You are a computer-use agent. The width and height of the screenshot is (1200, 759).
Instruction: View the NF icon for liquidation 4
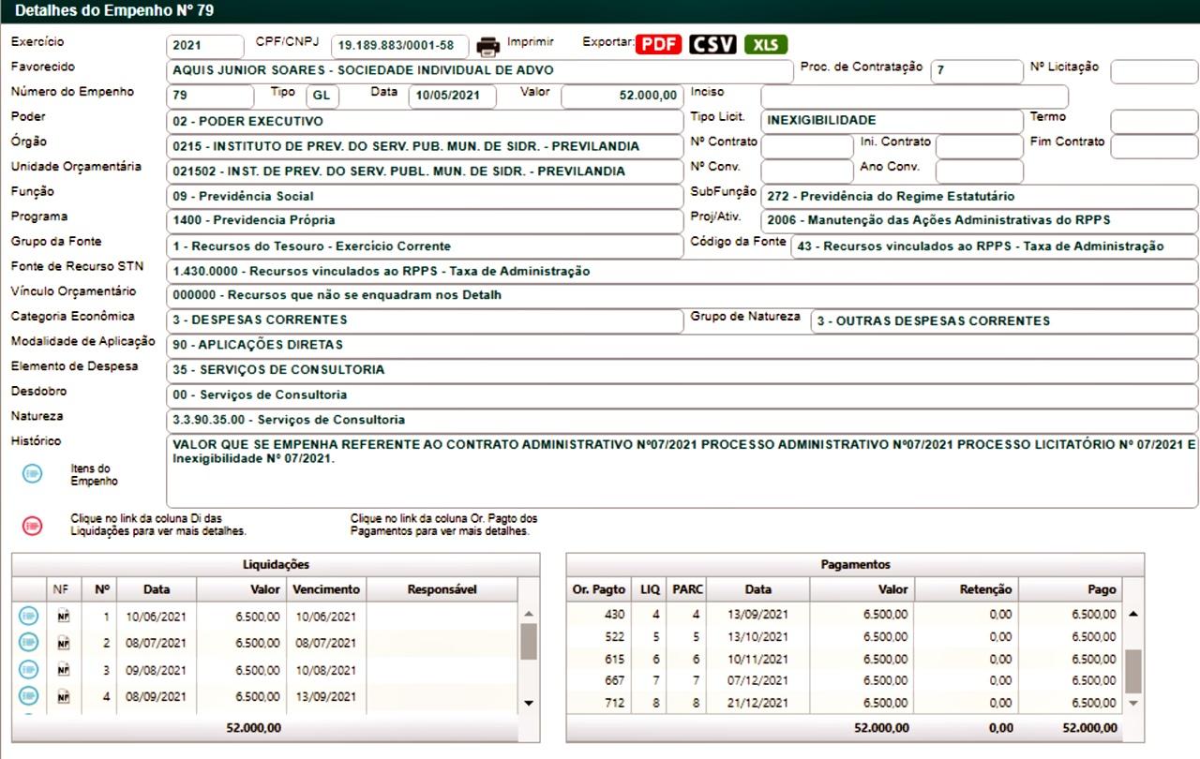coord(63,696)
